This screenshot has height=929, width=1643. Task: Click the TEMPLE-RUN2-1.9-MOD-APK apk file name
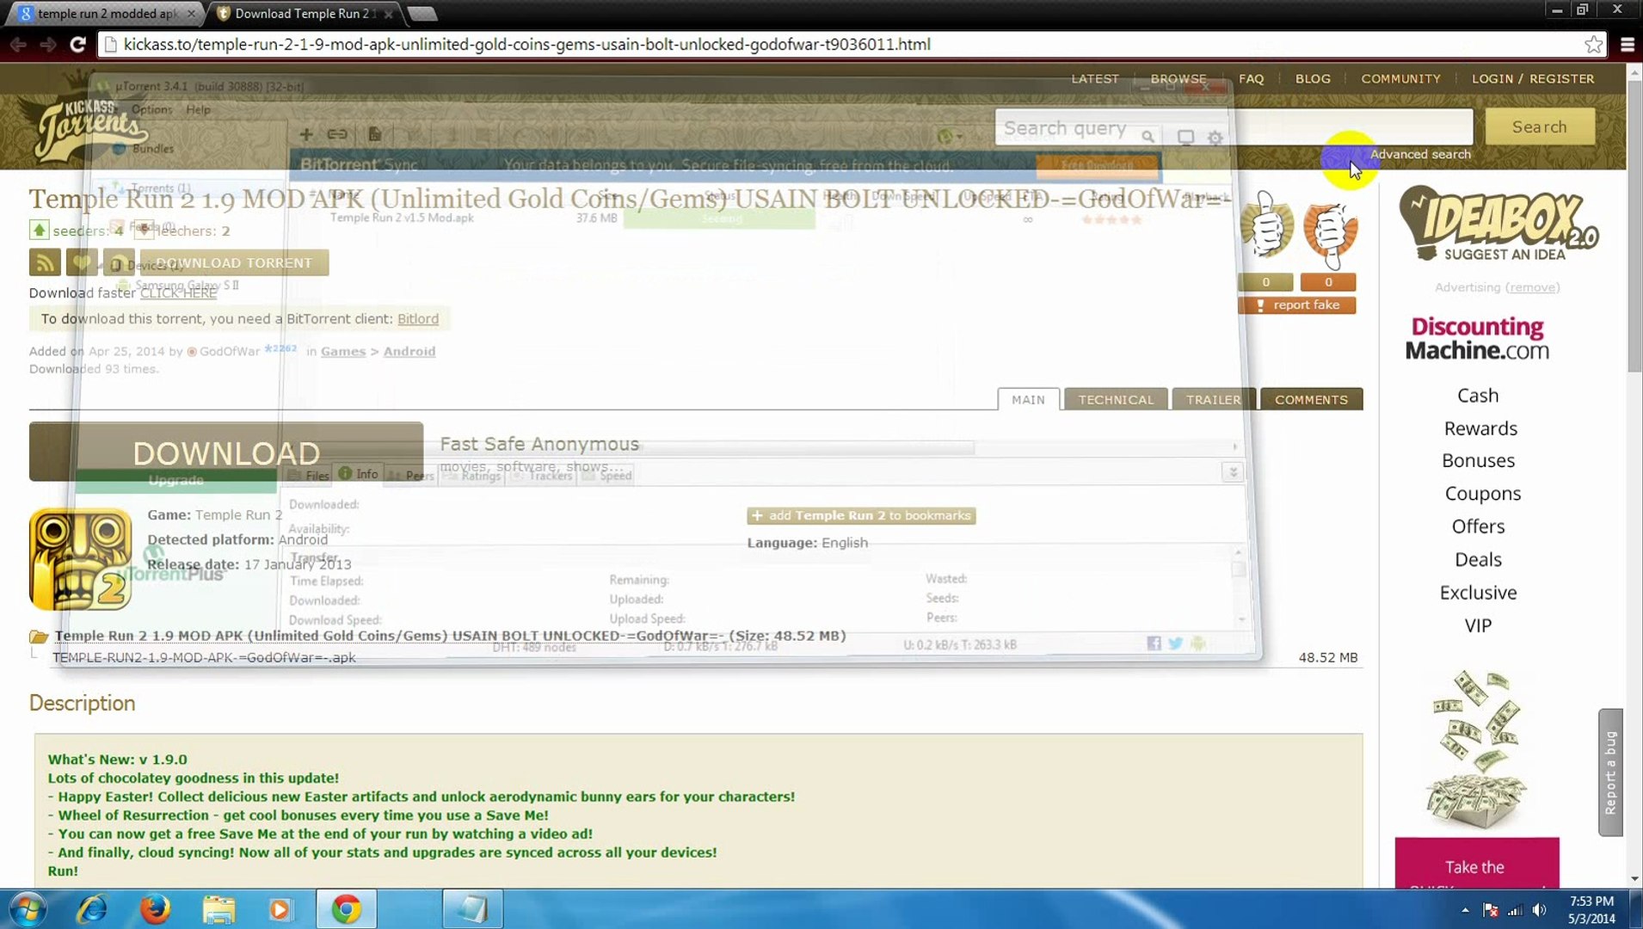click(x=204, y=658)
